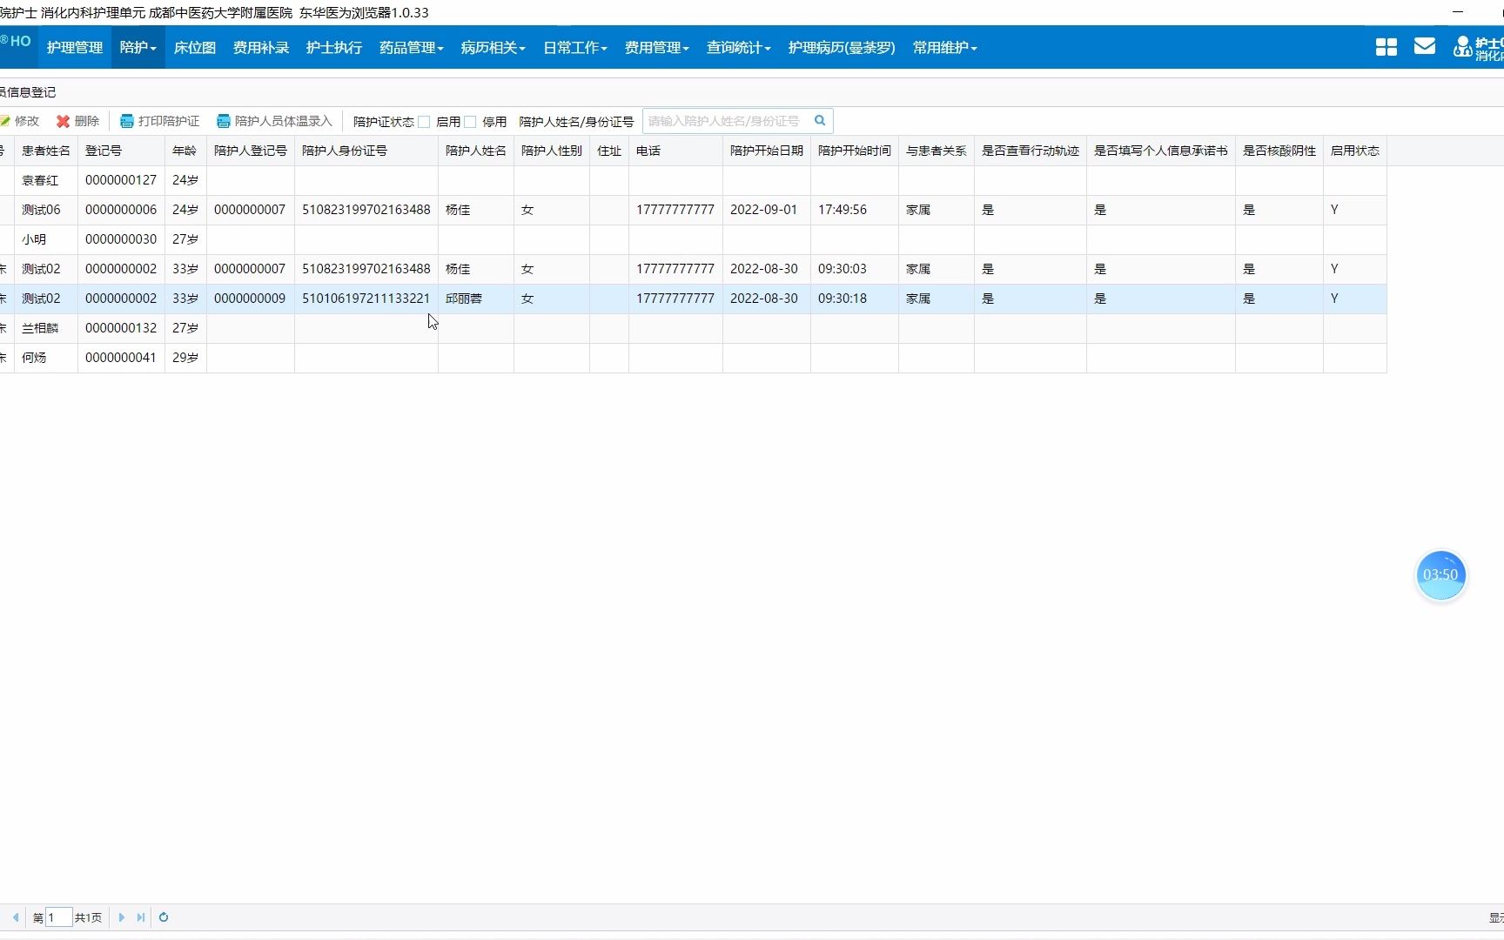Open the 费用补录 menu item
The image size is (1504, 940).
coord(261,47)
